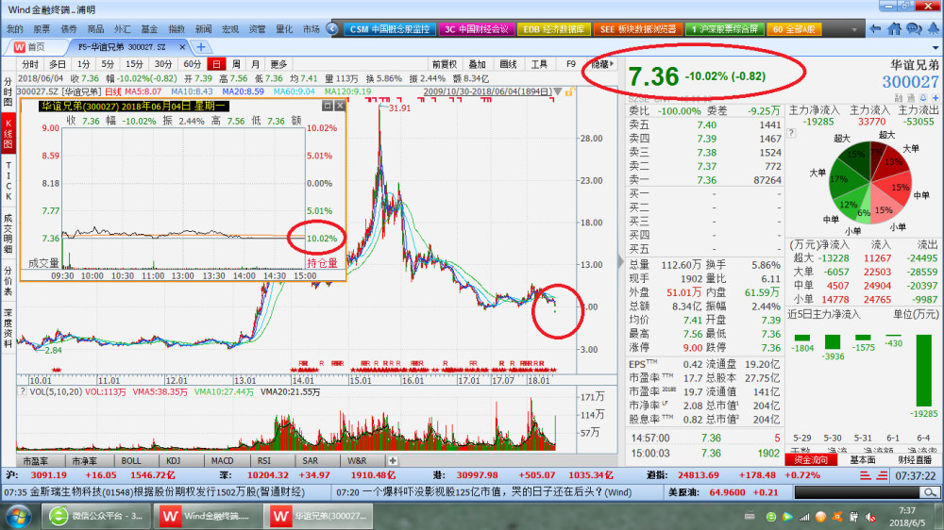The image size is (944, 530).
Task: Select 多日 period view
Action: [x=58, y=64]
